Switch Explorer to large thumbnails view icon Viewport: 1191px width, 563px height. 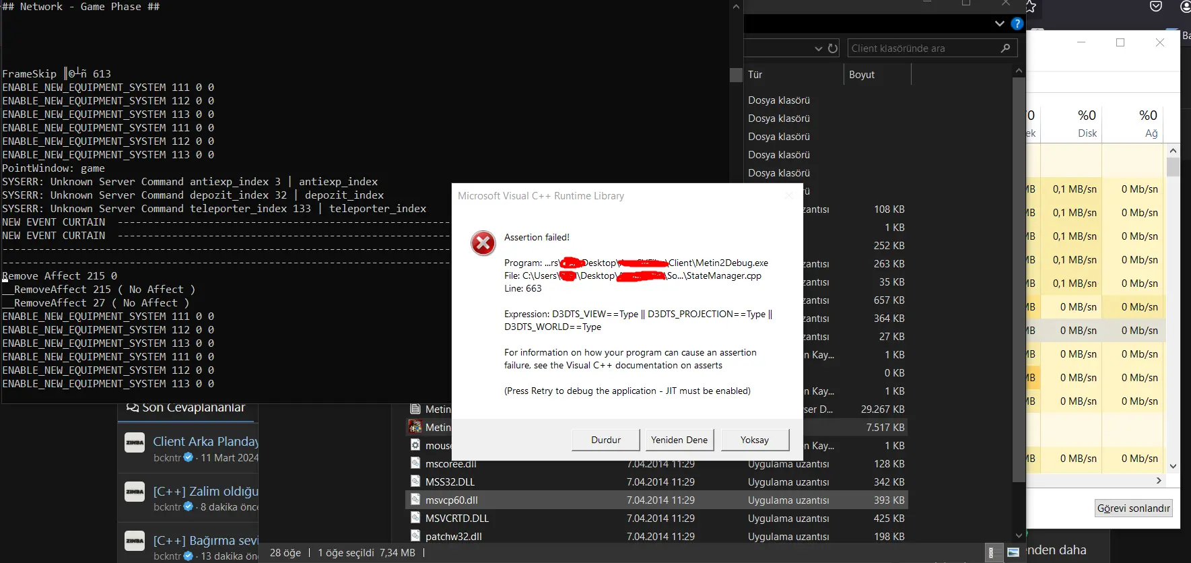[x=1013, y=553]
